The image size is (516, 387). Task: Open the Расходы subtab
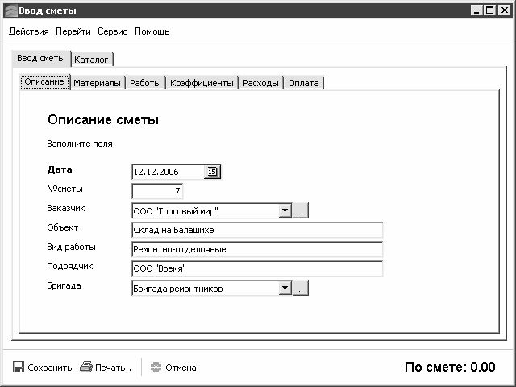(260, 83)
